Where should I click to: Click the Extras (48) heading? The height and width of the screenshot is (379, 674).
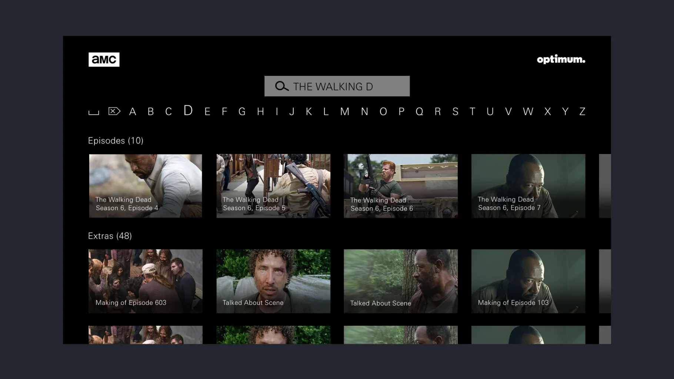110,236
